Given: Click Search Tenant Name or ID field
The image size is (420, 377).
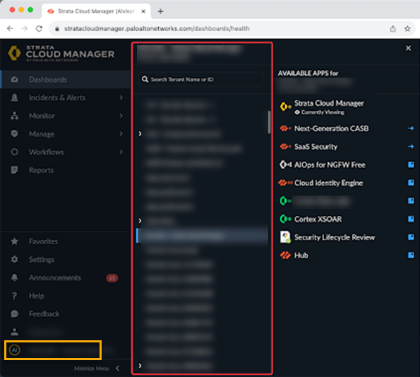Looking at the screenshot, I should 200,80.
